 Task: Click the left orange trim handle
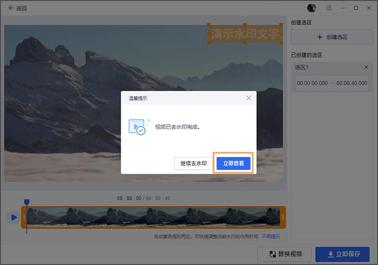click(23, 218)
